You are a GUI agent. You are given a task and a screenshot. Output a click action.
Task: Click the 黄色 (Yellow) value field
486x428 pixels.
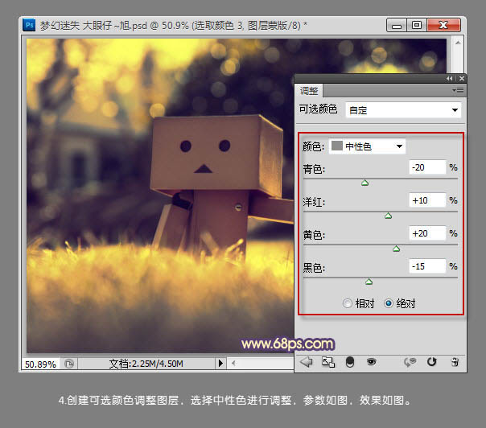pos(426,233)
